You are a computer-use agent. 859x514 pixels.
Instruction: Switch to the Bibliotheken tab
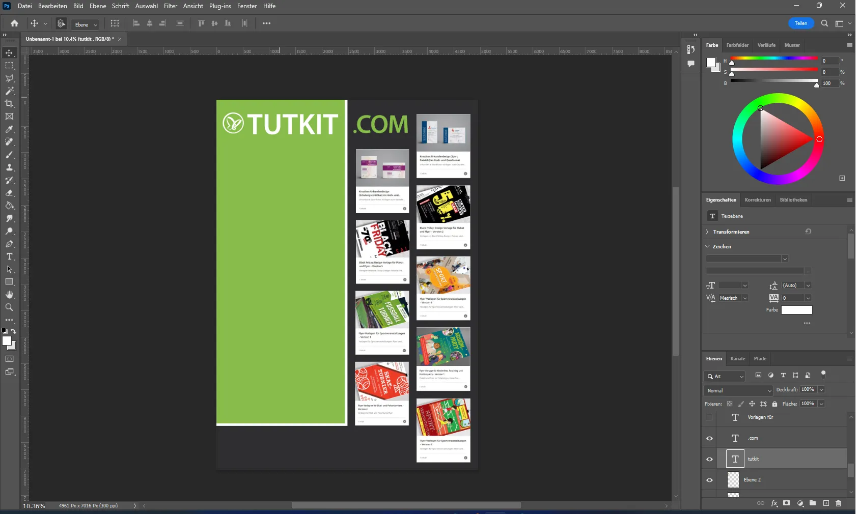point(793,200)
